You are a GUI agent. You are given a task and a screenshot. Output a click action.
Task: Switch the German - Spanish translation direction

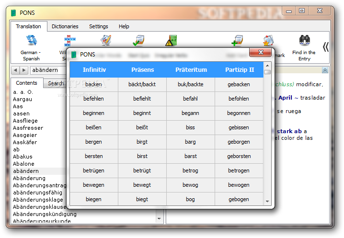pyautogui.click(x=31, y=48)
